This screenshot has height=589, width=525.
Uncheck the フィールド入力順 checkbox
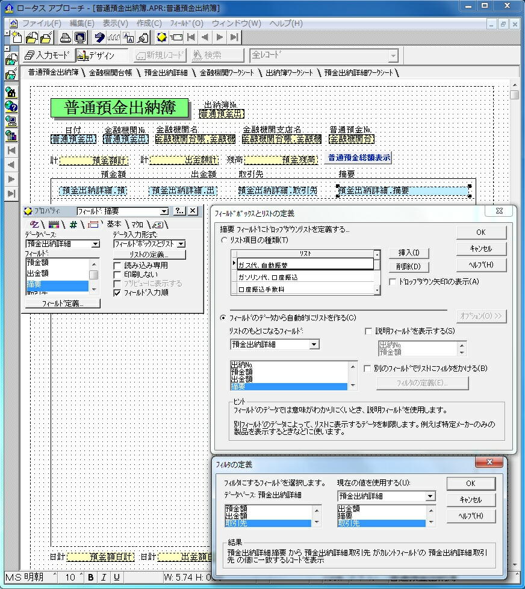click(117, 293)
